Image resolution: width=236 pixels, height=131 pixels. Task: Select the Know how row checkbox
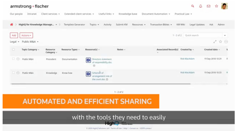[x=13, y=73]
